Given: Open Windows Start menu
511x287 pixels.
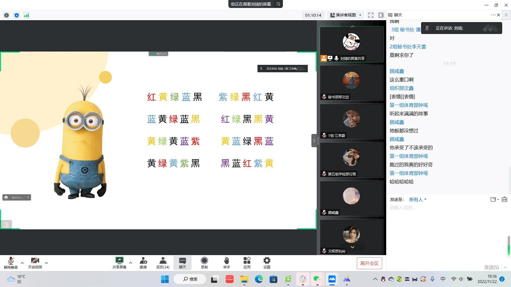Looking at the screenshot, I should click(165, 279).
